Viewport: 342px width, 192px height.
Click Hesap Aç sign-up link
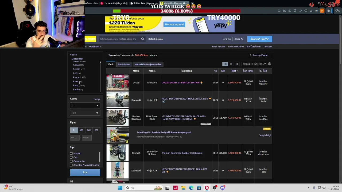tap(239, 39)
